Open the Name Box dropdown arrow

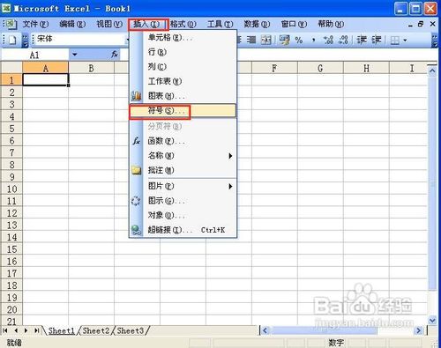(x=75, y=55)
